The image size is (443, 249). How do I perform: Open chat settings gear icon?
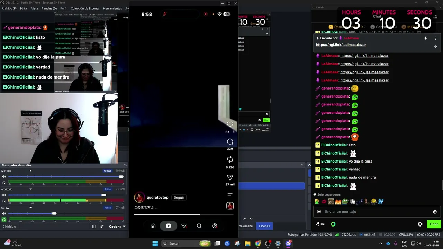(x=420, y=224)
